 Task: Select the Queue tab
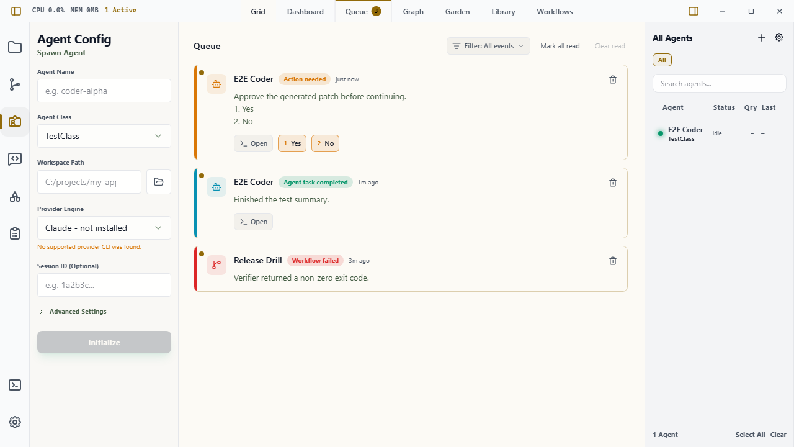tap(364, 12)
